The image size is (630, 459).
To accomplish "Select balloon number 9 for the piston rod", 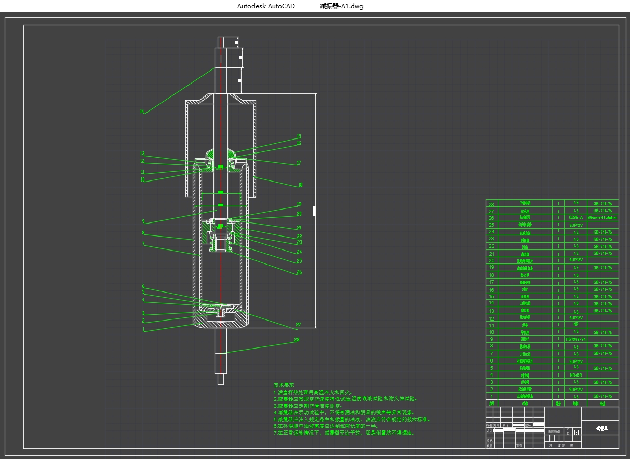I will click(143, 221).
